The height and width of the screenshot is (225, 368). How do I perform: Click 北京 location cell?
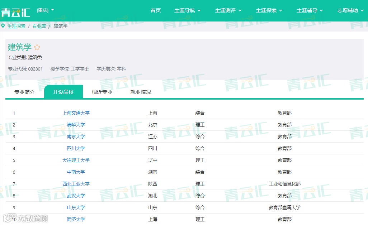[153, 125]
